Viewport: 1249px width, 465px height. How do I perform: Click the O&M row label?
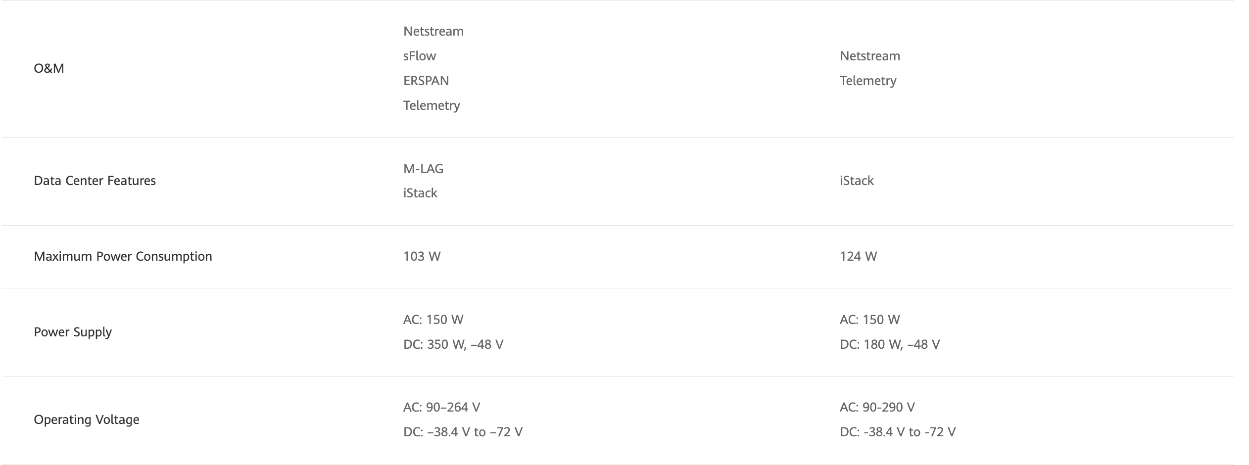coord(49,68)
